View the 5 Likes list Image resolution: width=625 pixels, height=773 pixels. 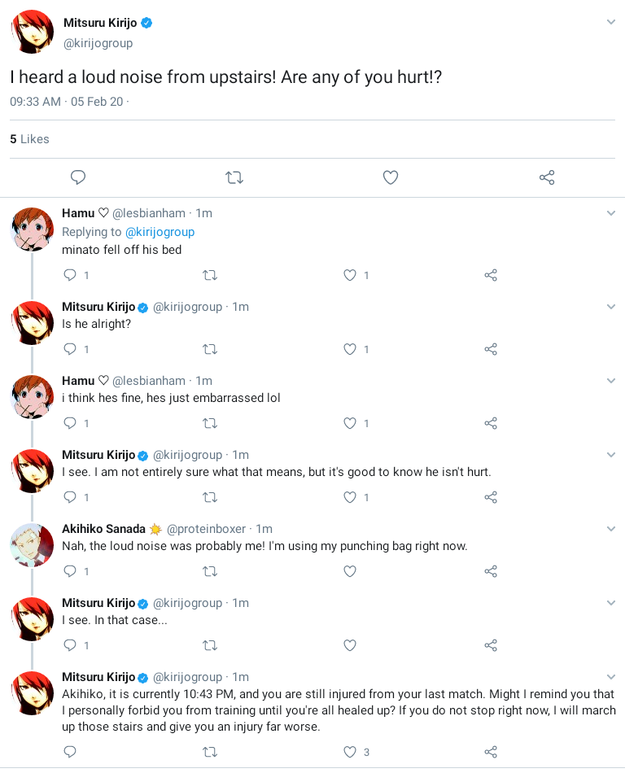[x=29, y=139]
